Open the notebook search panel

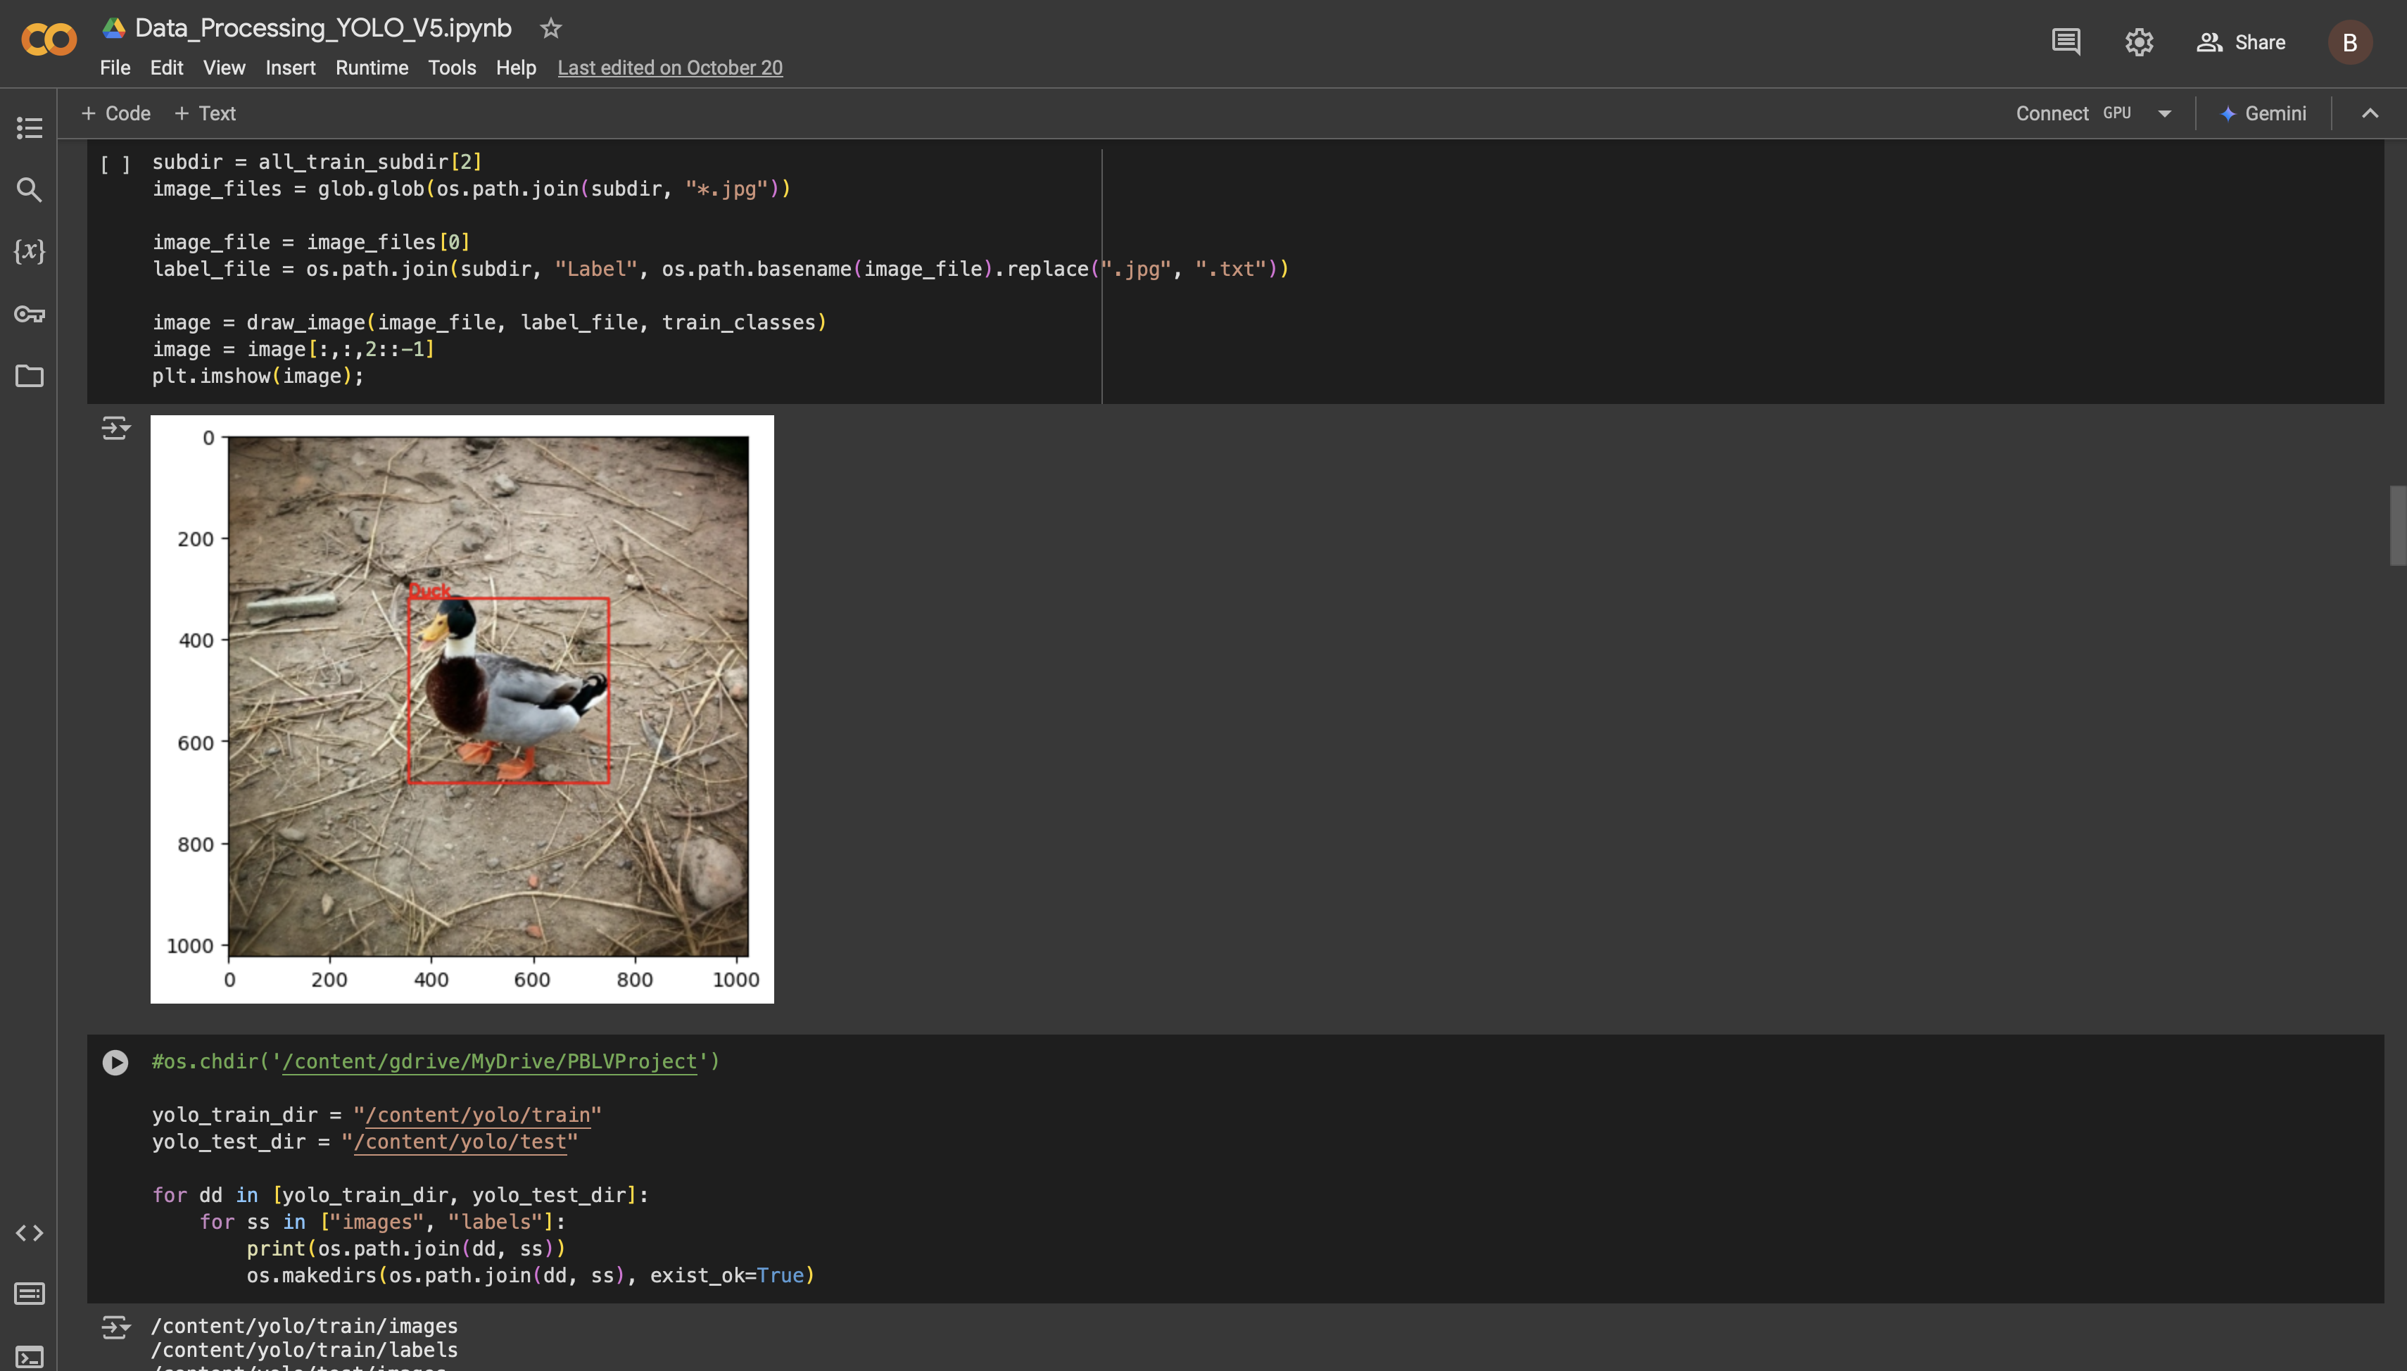[x=29, y=189]
